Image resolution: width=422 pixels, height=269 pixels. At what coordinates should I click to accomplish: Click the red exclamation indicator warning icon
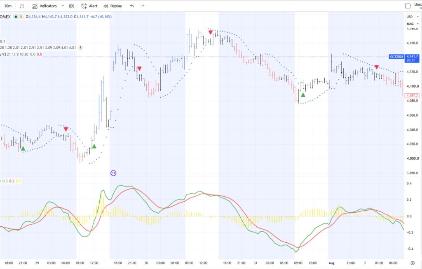[80, 48]
